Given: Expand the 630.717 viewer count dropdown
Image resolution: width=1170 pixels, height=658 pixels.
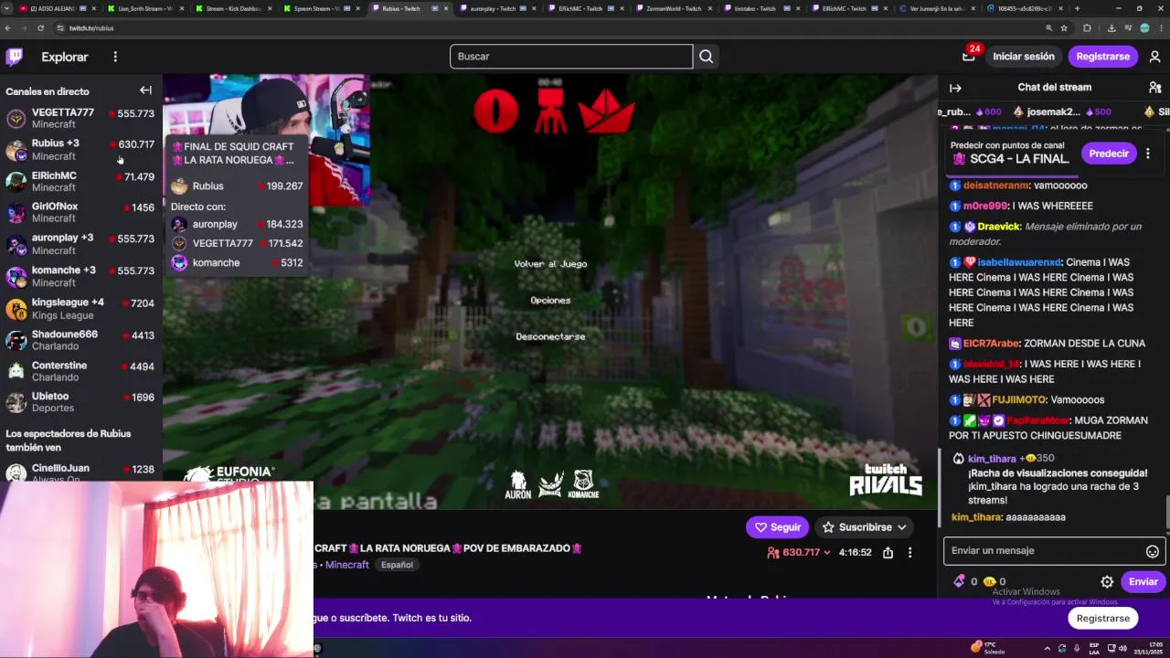Looking at the screenshot, I should coord(800,553).
